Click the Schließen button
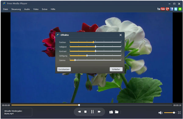 116,69
